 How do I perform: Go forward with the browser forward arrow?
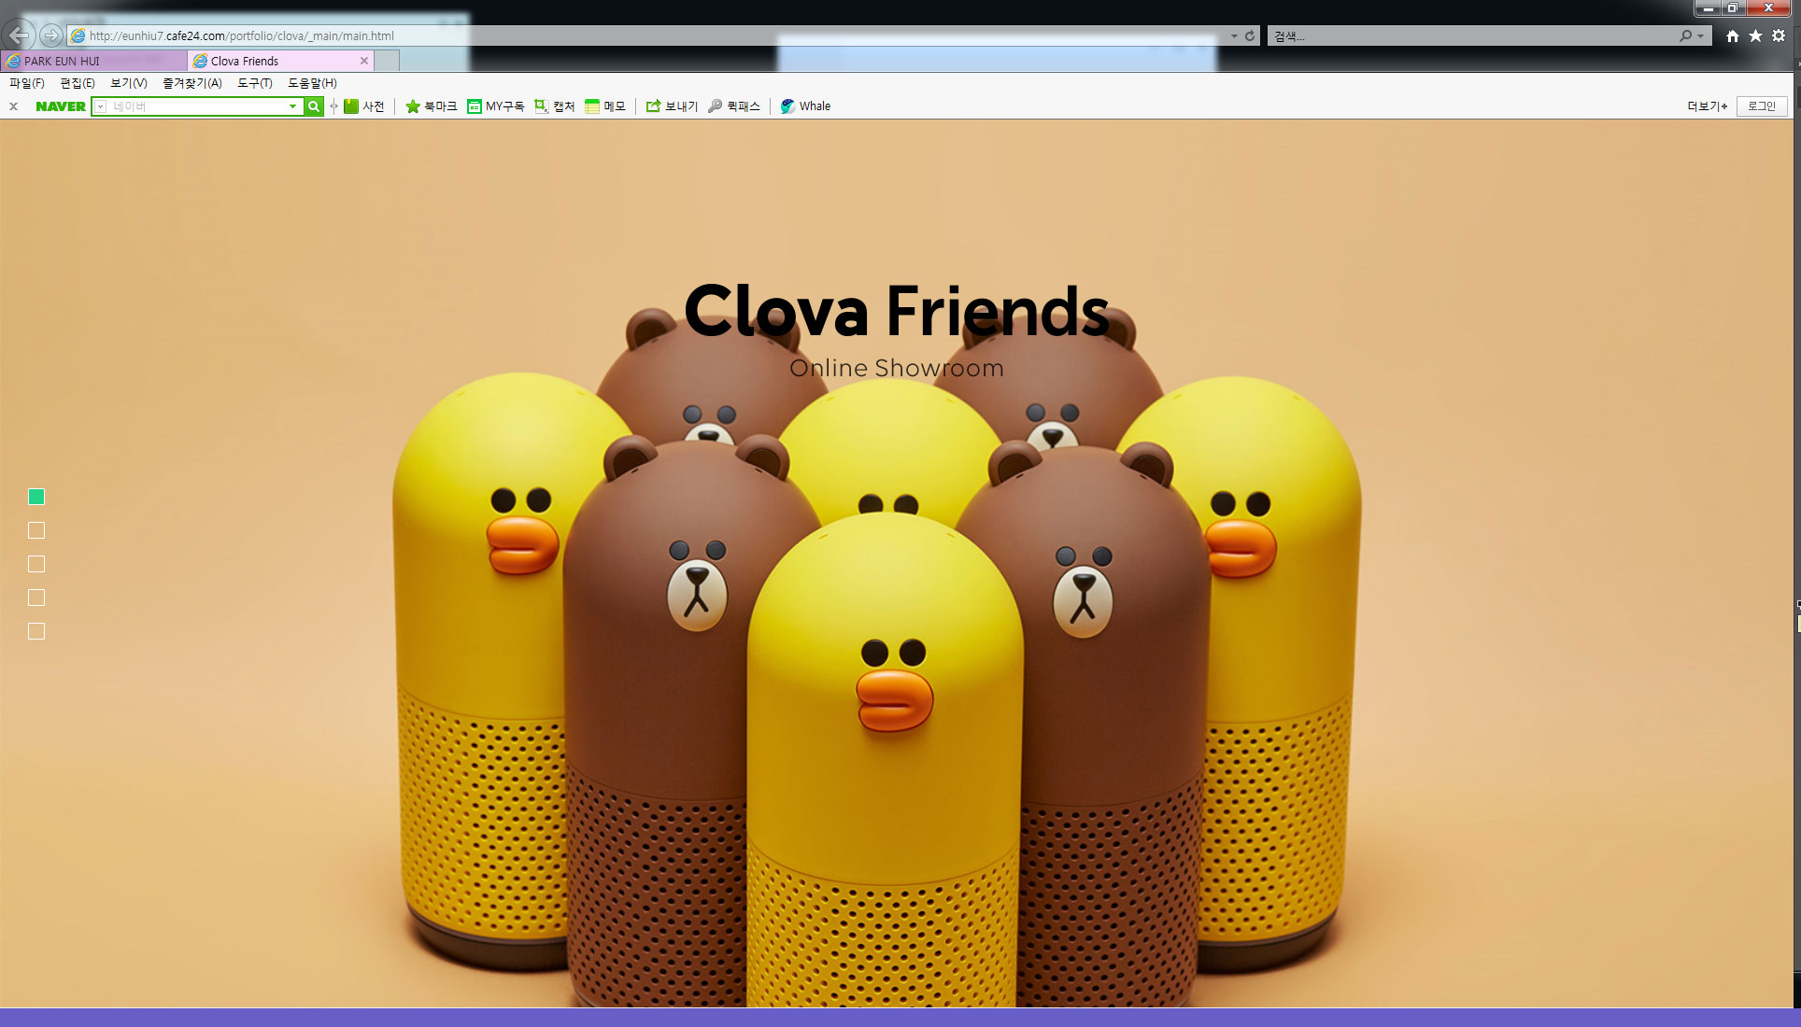[x=51, y=35]
